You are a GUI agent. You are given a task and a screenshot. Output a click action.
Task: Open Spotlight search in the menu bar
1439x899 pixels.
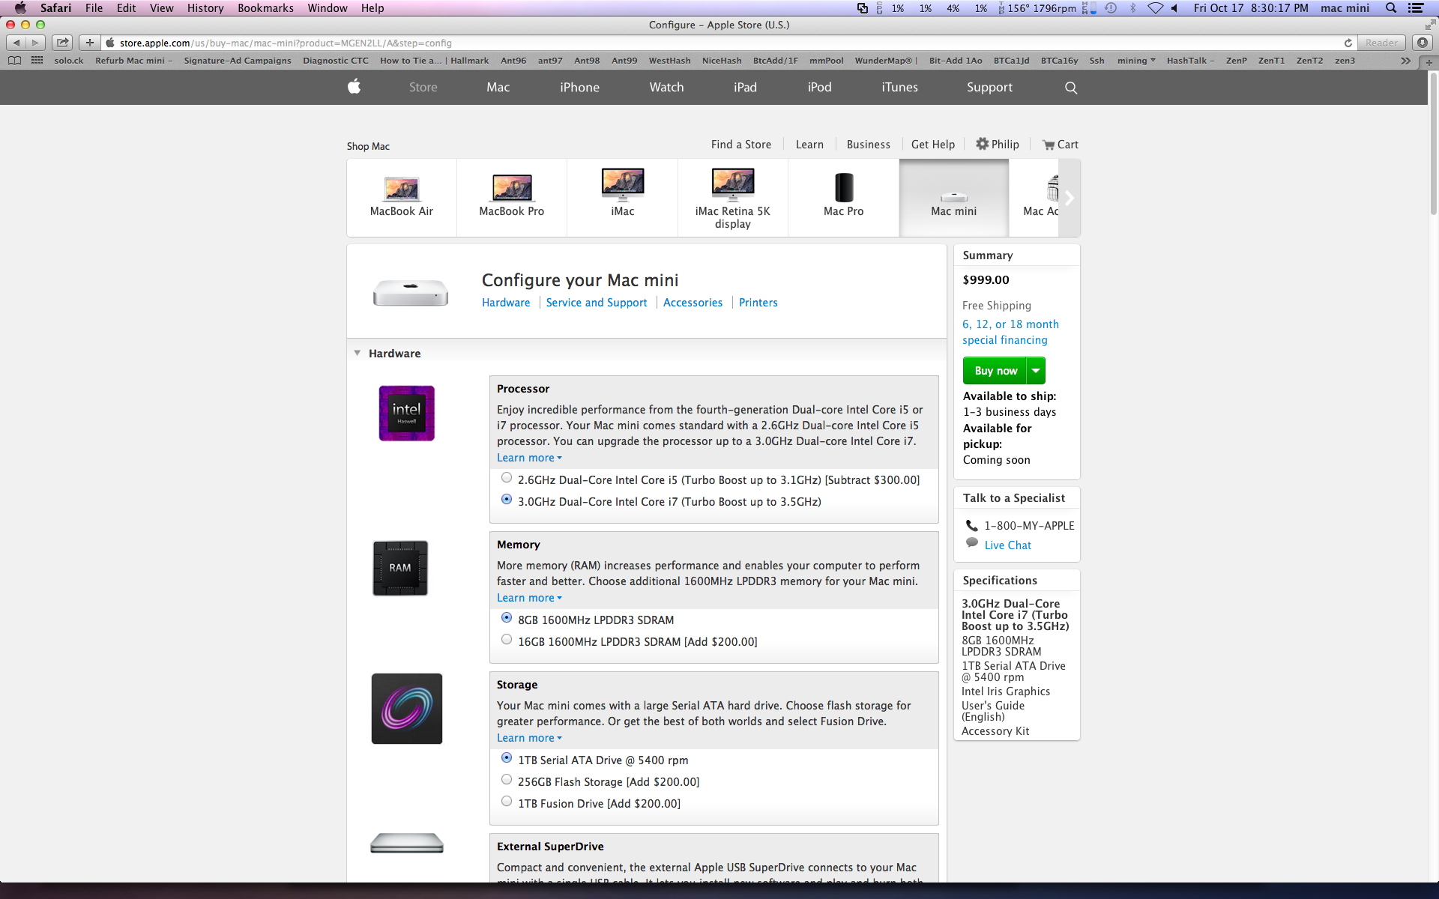pyautogui.click(x=1390, y=8)
